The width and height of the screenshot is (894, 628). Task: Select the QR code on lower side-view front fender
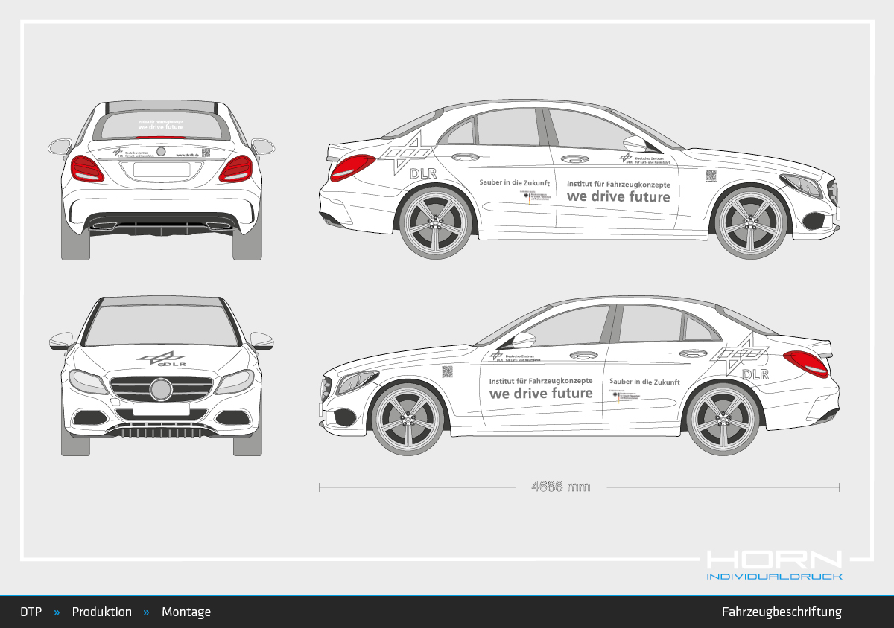coord(447,371)
